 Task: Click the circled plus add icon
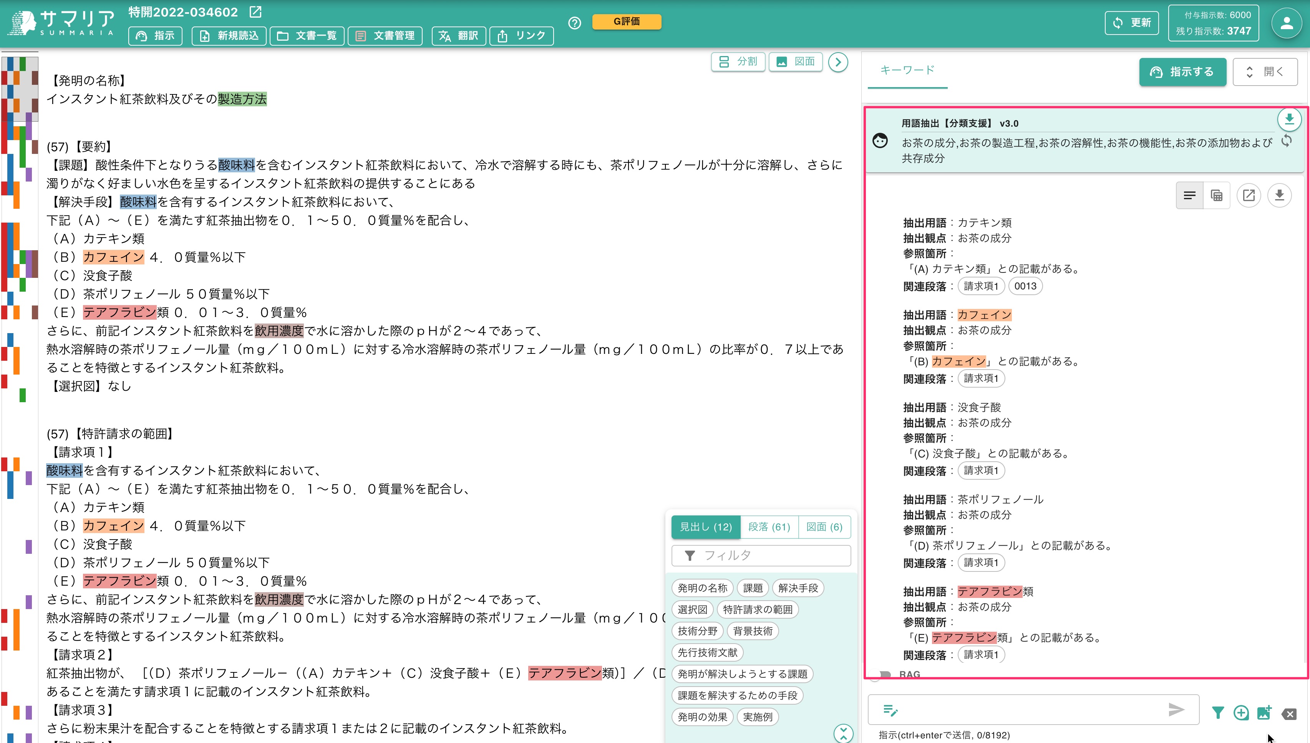1241,713
